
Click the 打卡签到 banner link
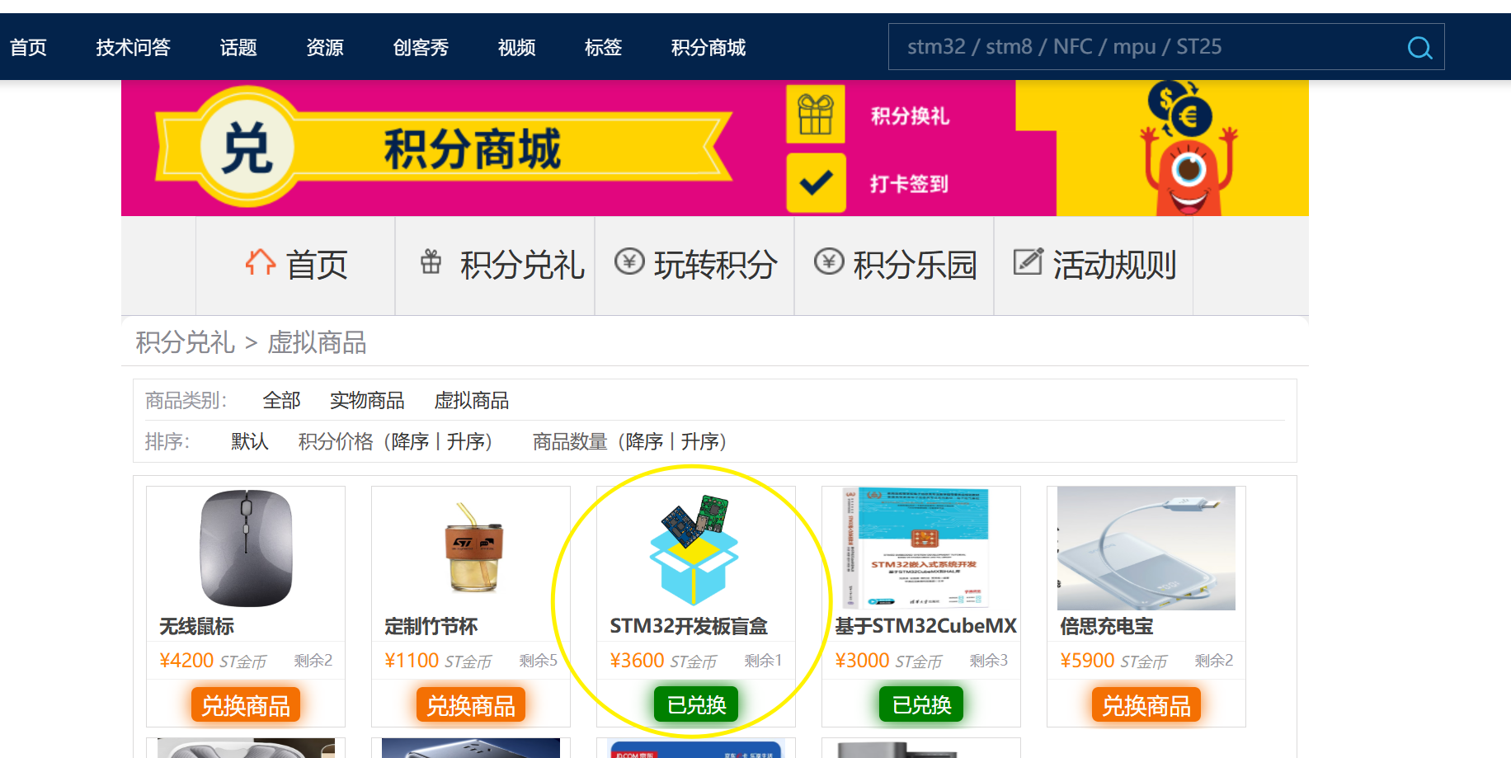point(909,184)
